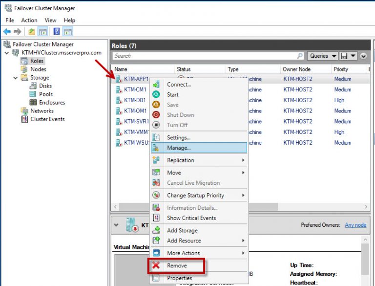Open the Action menu
The height and width of the screenshot is (286, 375).
click(29, 21)
